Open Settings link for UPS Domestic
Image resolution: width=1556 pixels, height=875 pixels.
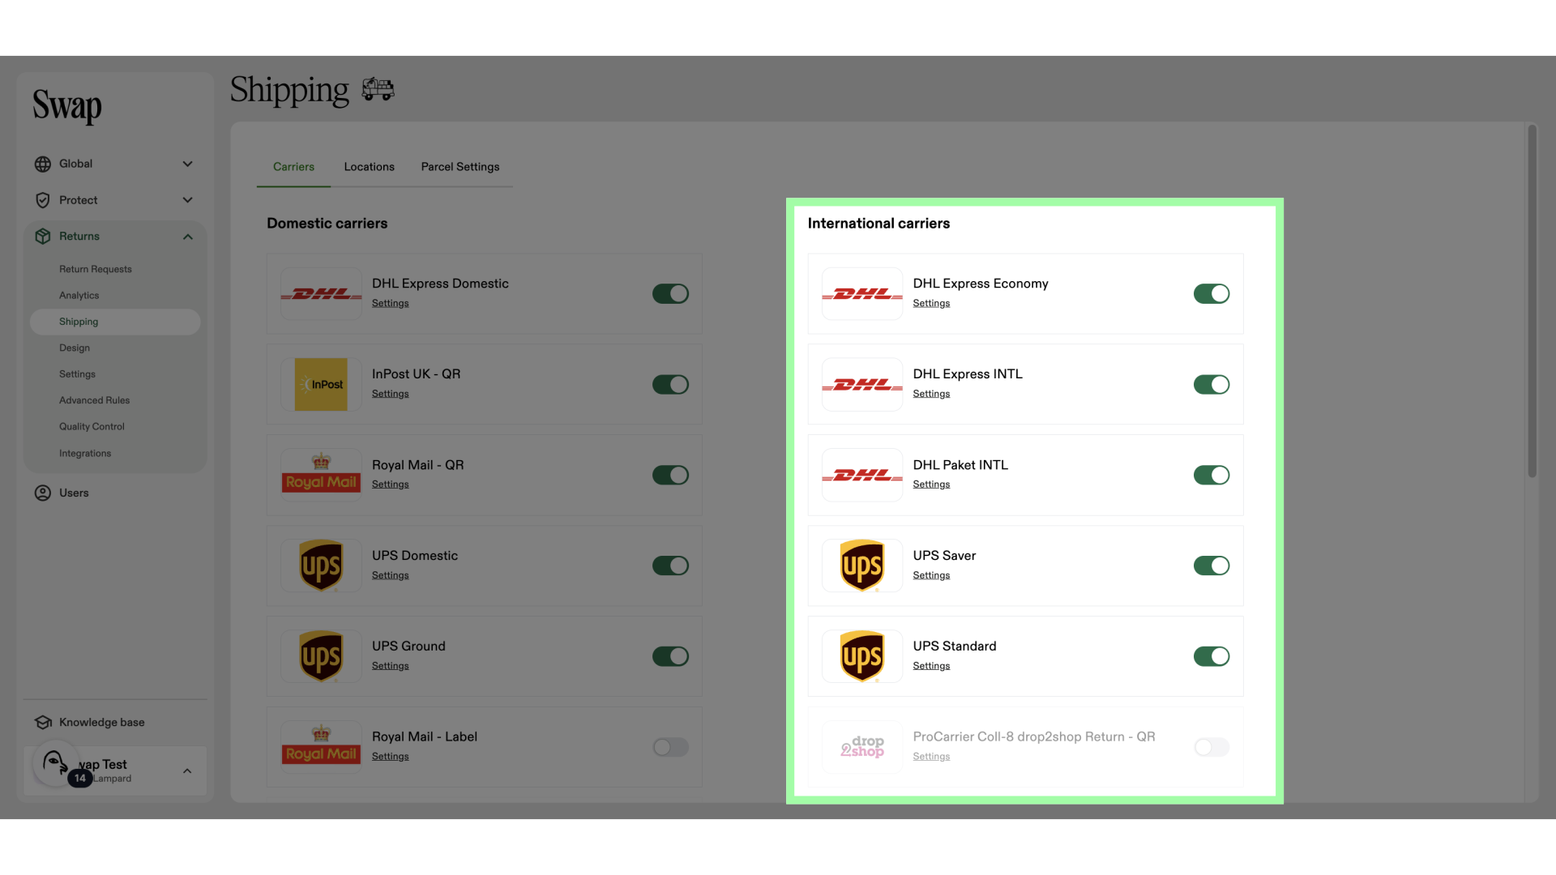pyautogui.click(x=390, y=575)
